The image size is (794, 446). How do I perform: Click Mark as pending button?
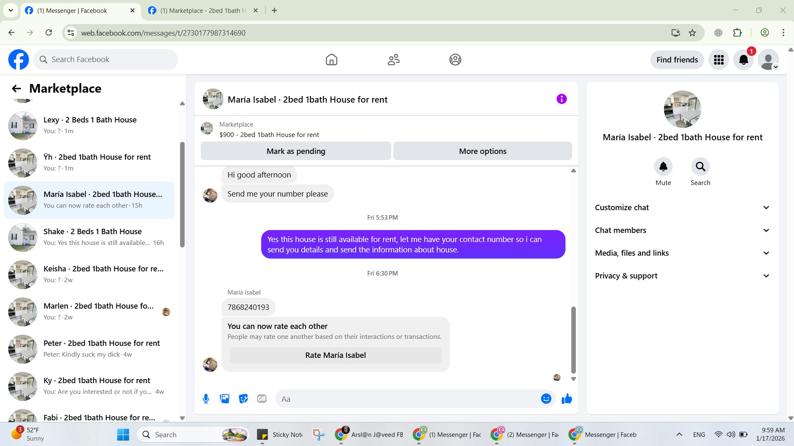click(296, 151)
